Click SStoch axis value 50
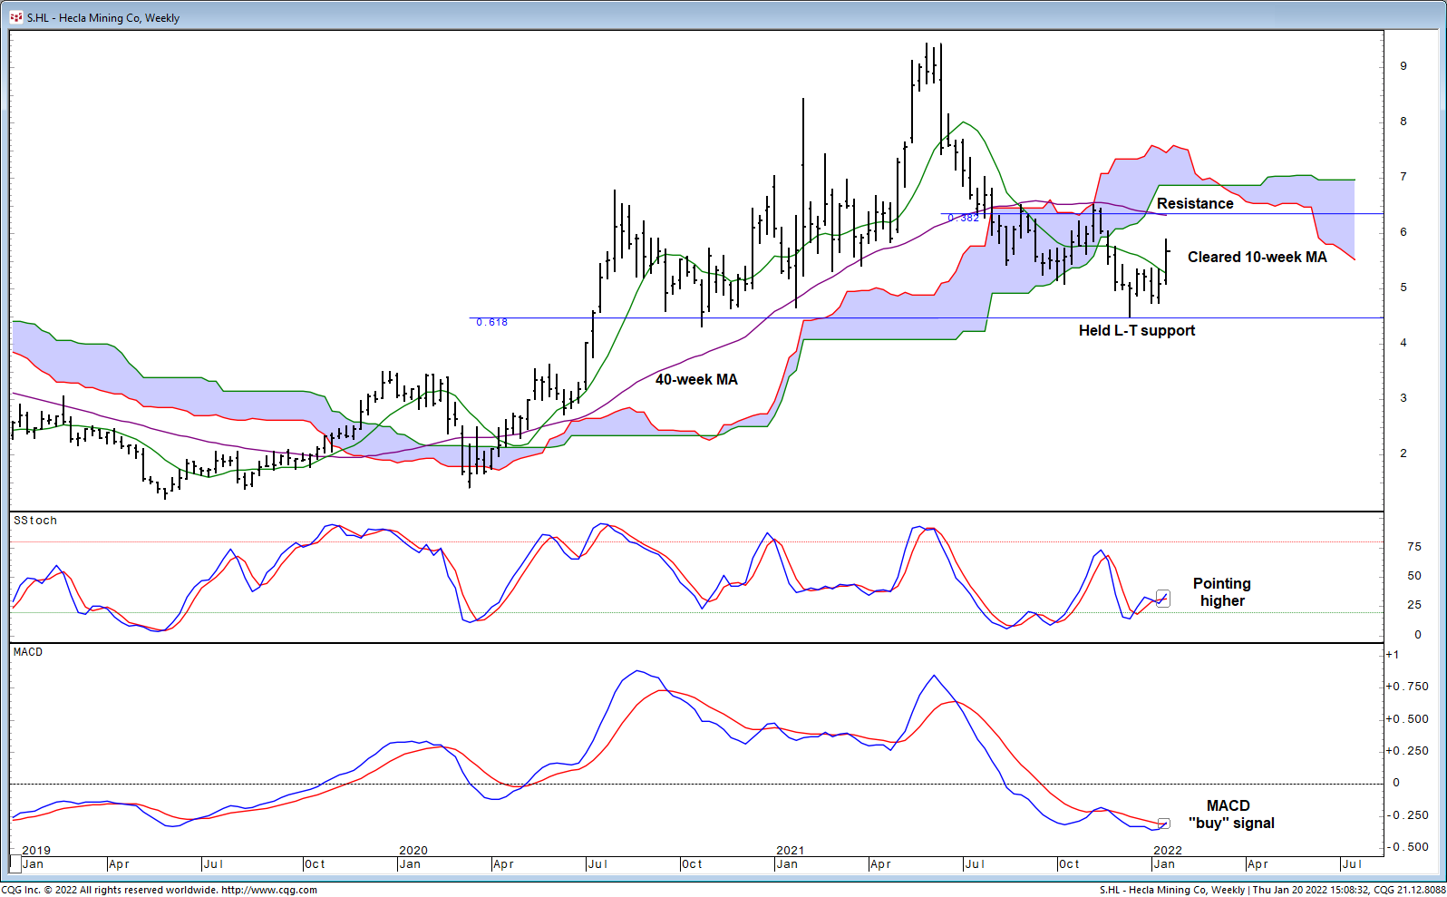The image size is (1447, 897). (1414, 576)
